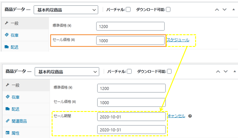Click truck icon of 配送 tab in upper panel

click(6, 47)
